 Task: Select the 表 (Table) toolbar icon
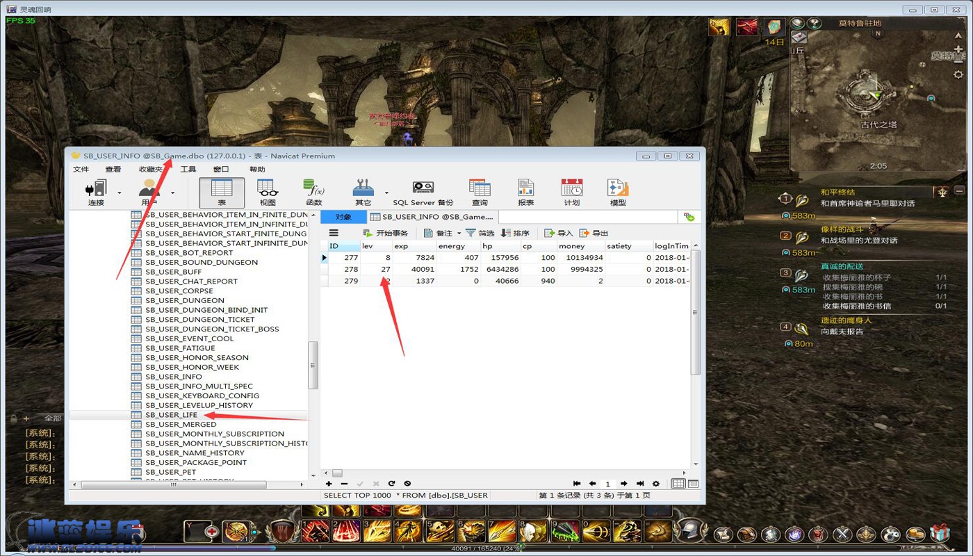(222, 193)
